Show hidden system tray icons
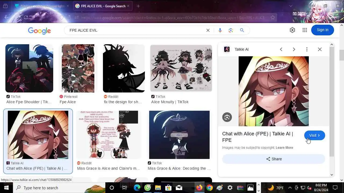344x193 pixels. pos(290,188)
